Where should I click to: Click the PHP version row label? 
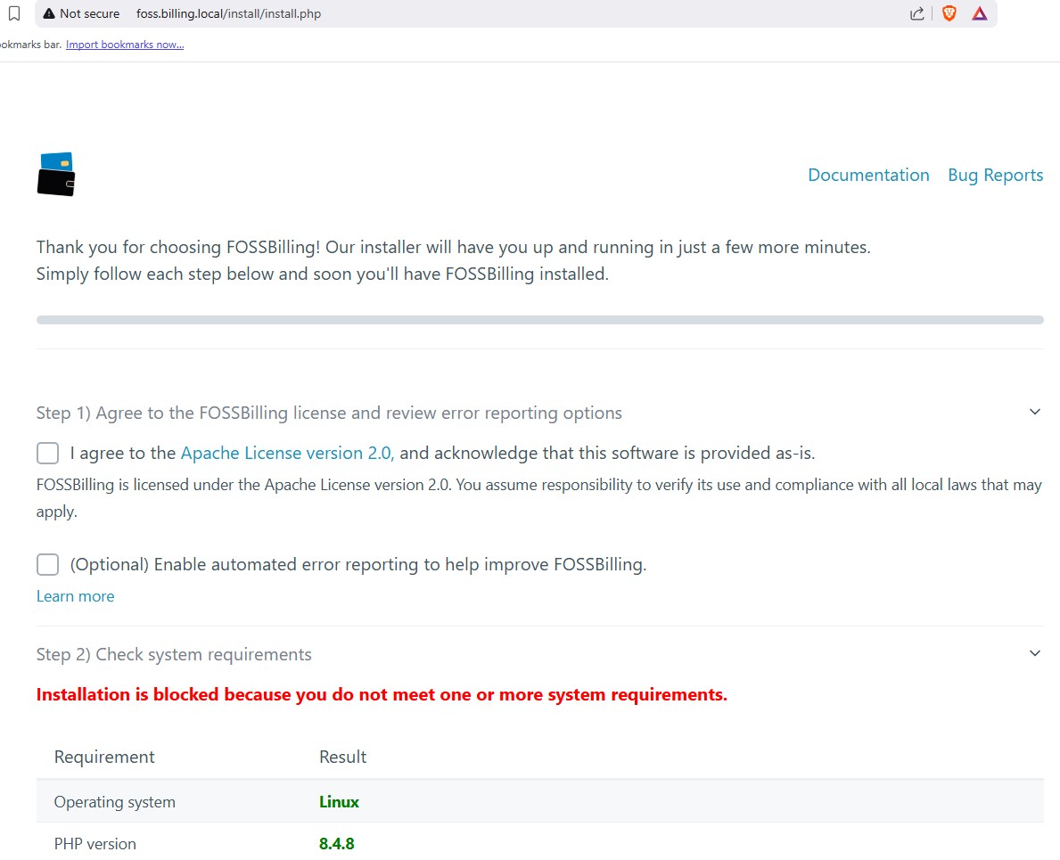[x=94, y=844]
